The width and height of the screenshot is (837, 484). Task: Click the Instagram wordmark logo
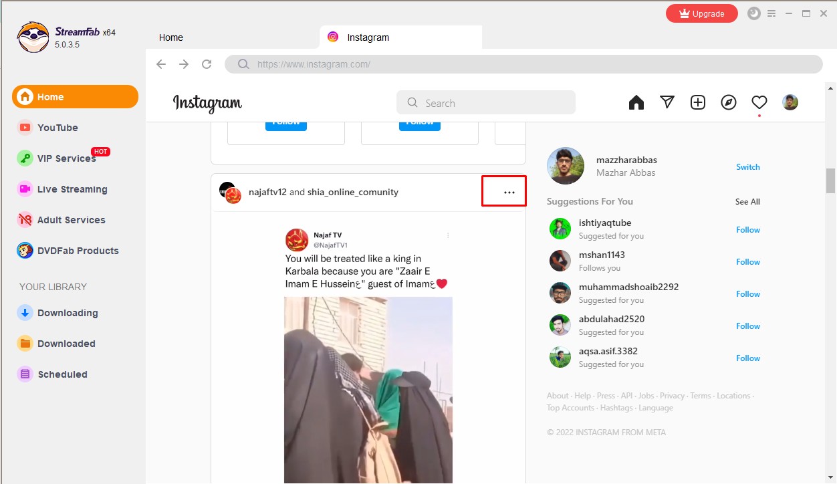(207, 103)
